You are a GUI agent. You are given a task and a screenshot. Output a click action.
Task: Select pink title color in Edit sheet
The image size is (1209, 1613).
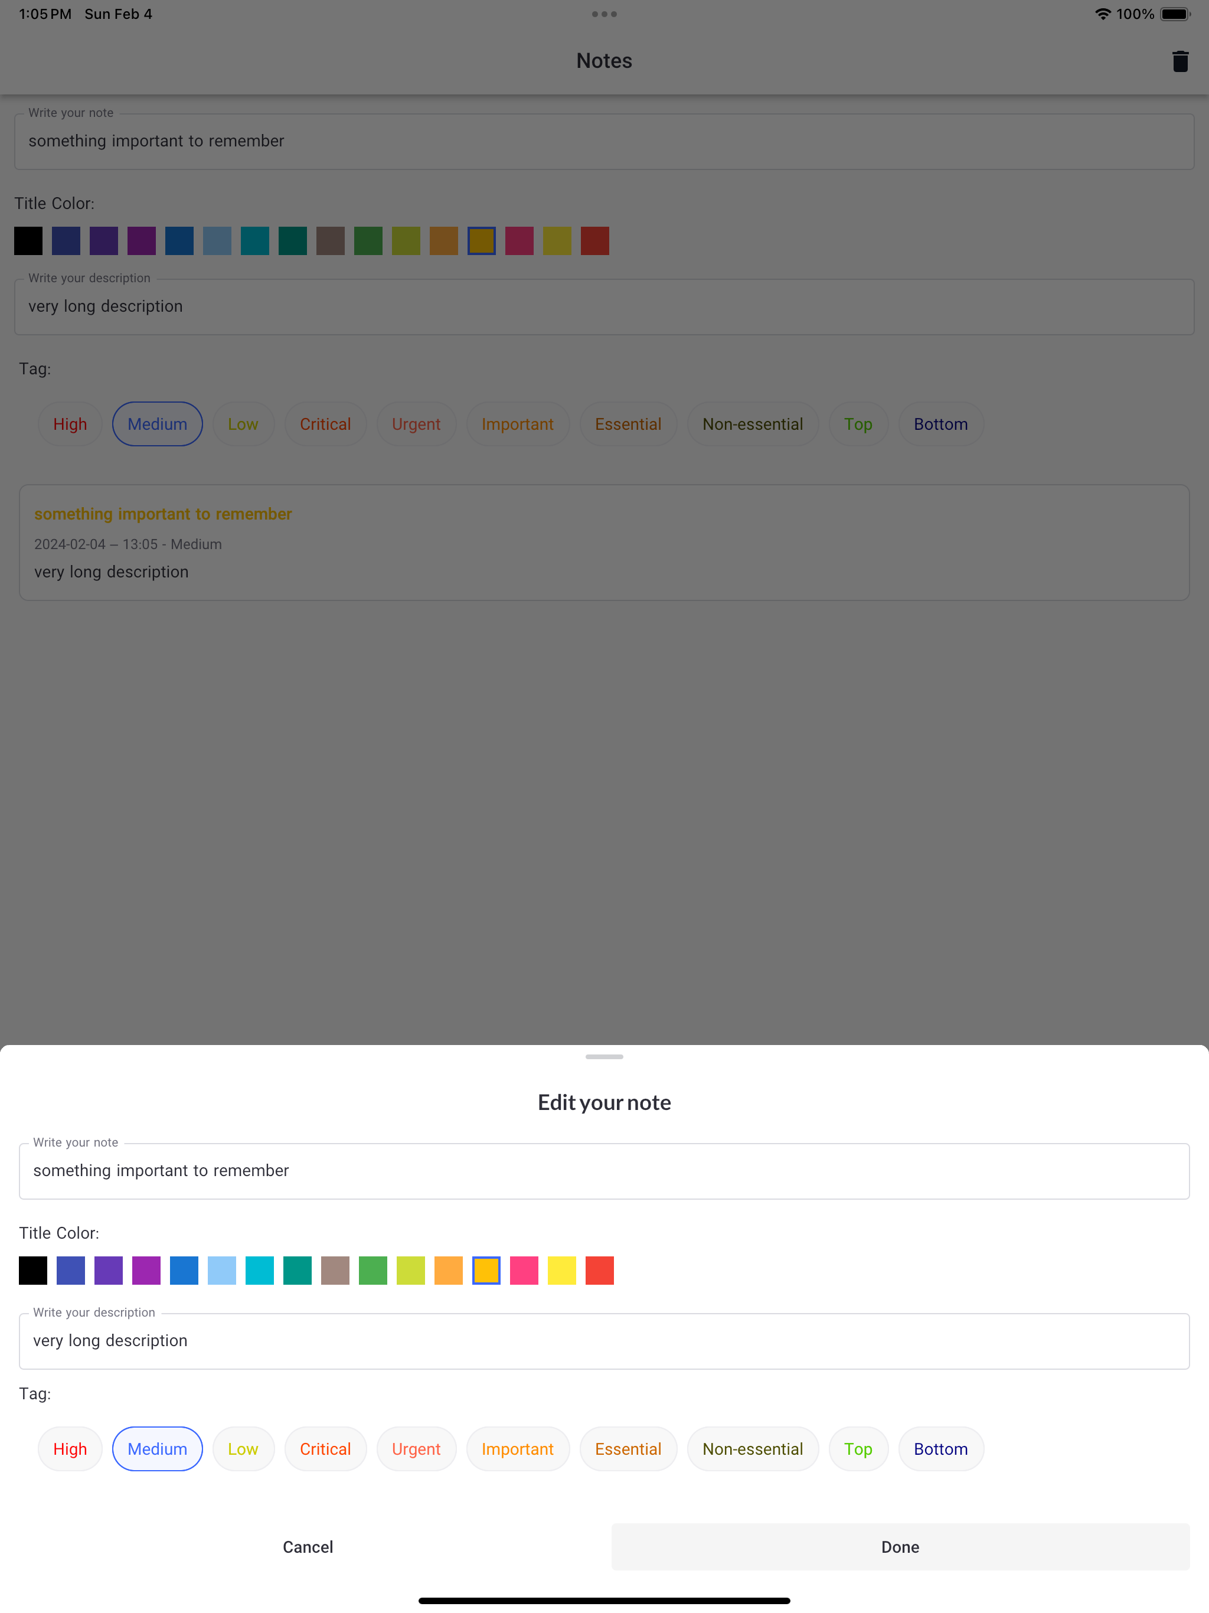click(x=524, y=1271)
